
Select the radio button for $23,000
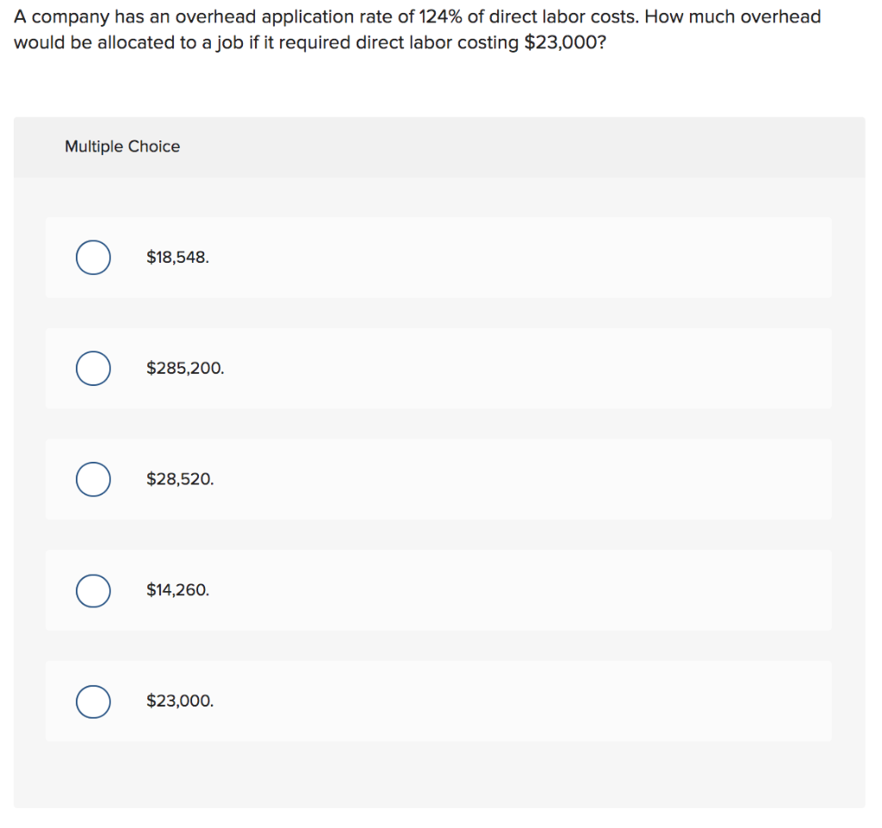pos(93,701)
